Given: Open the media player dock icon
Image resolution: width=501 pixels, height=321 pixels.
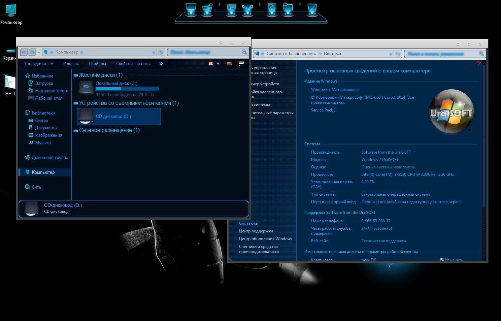Looking at the screenshot, I should click(x=271, y=10).
